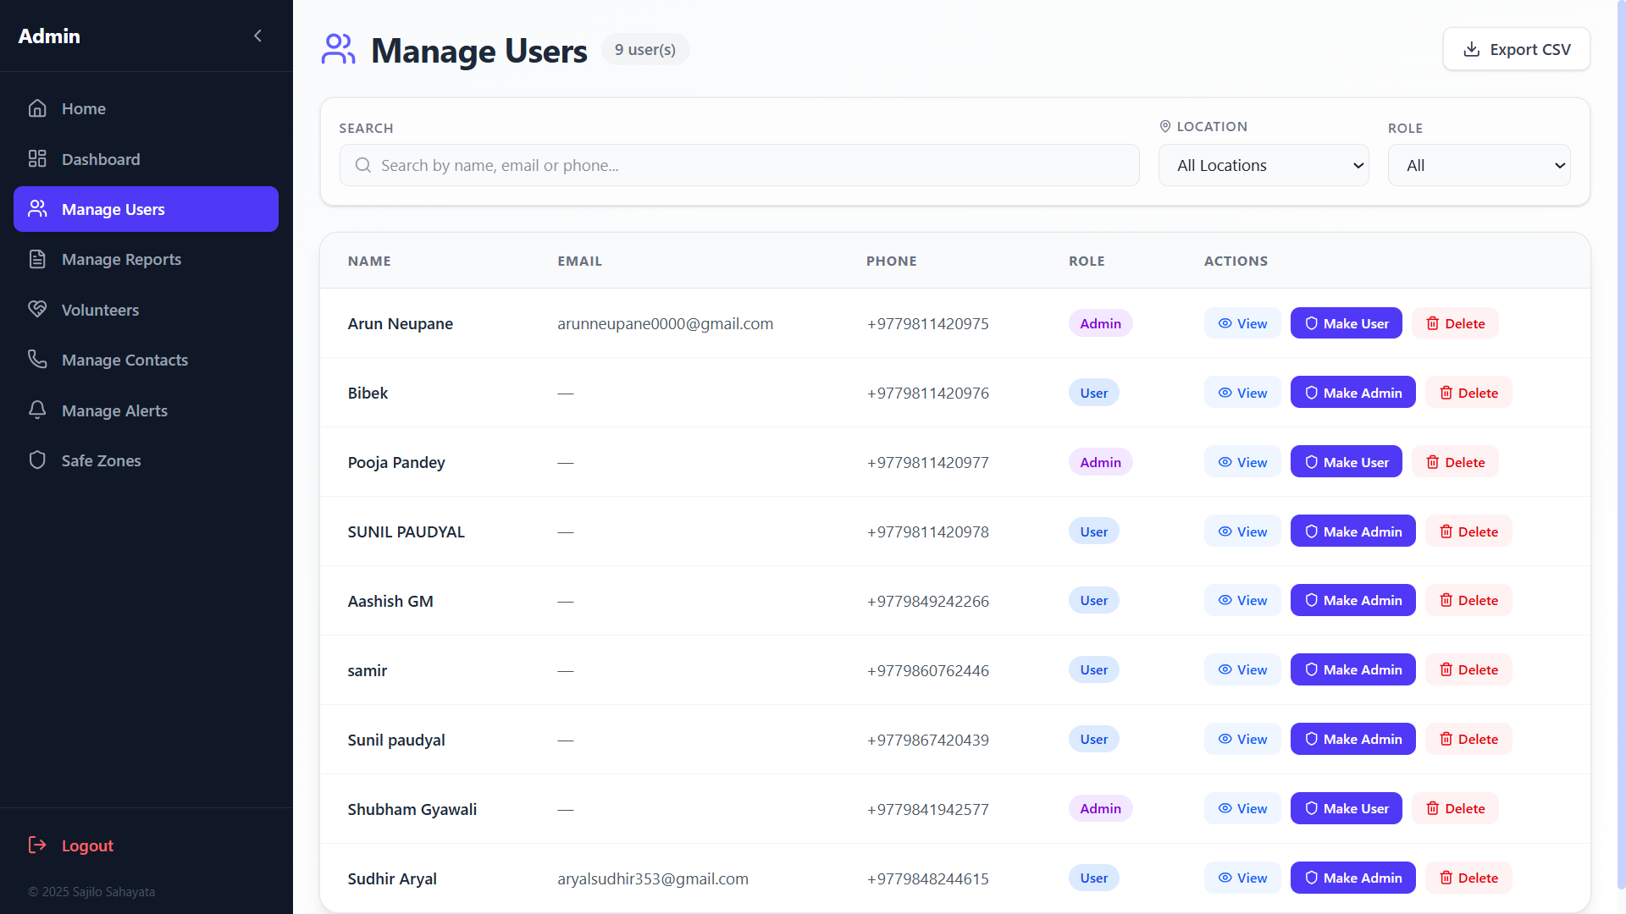Go to Home in the sidebar

[x=146, y=108]
